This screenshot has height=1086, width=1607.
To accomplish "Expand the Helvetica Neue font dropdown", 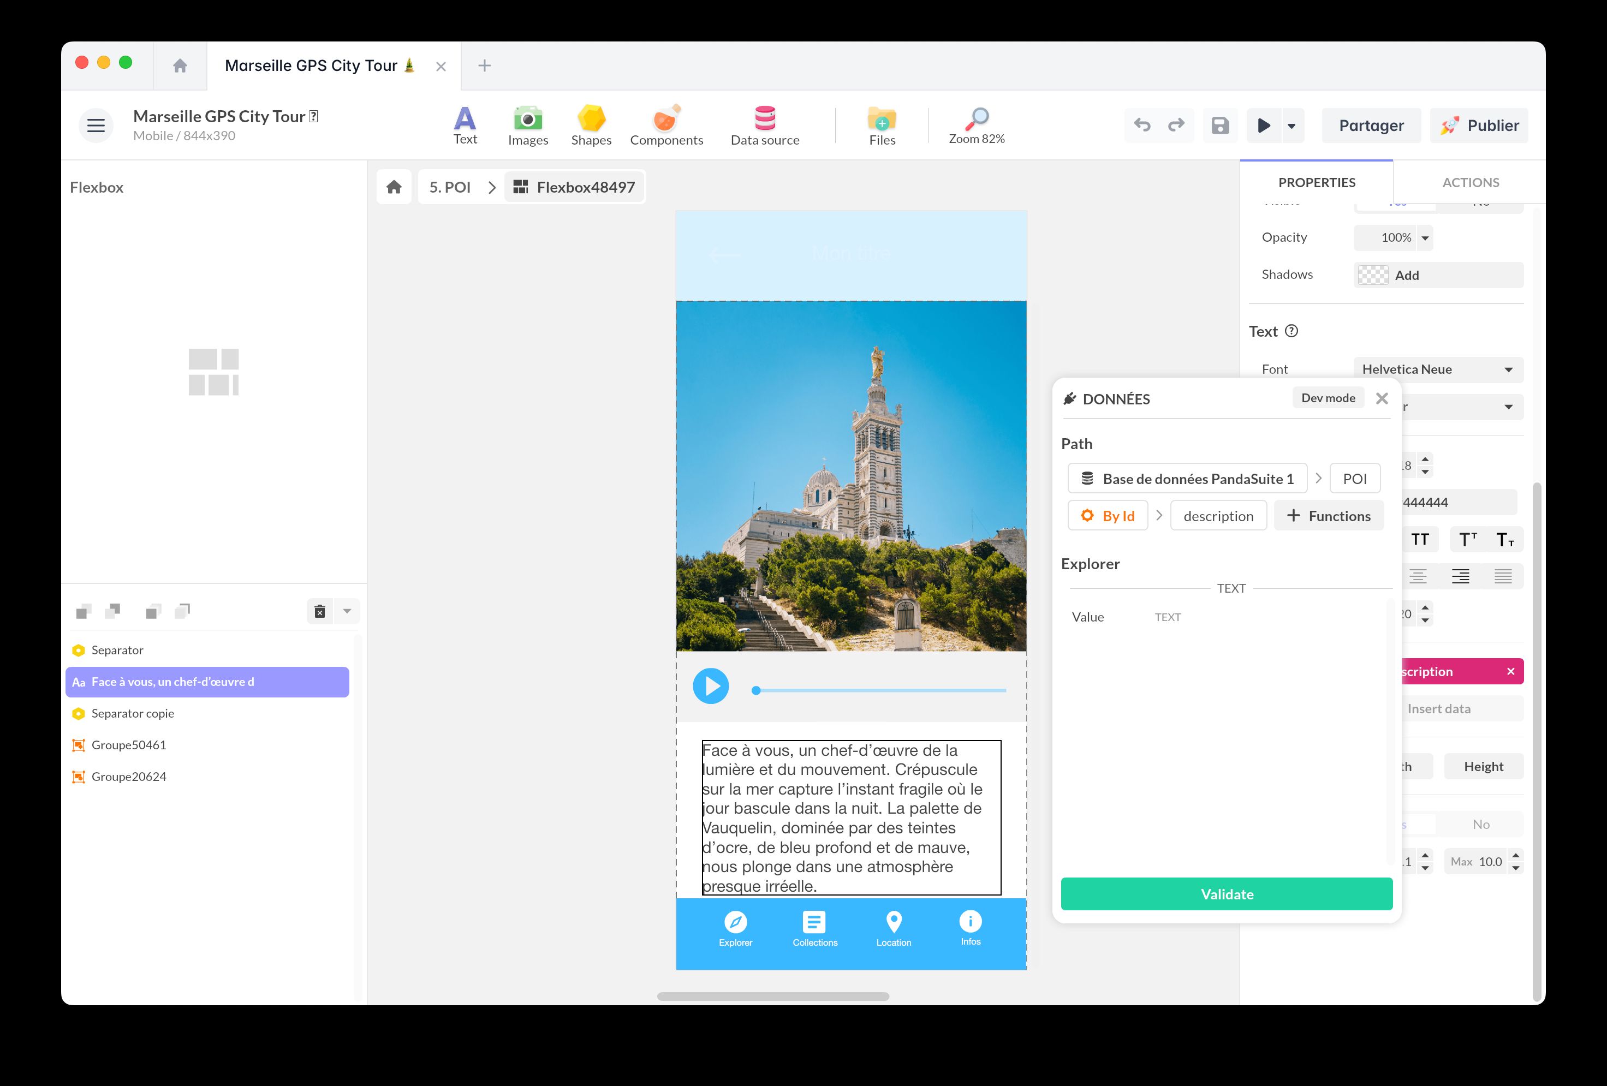I will coord(1508,369).
